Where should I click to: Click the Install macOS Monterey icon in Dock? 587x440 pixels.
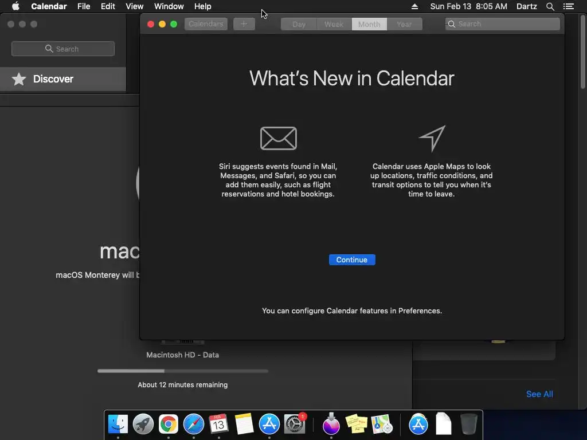pos(331,425)
